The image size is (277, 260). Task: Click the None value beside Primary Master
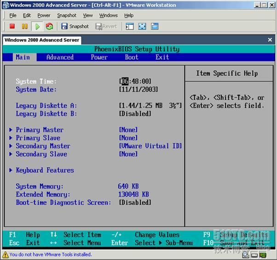point(128,130)
